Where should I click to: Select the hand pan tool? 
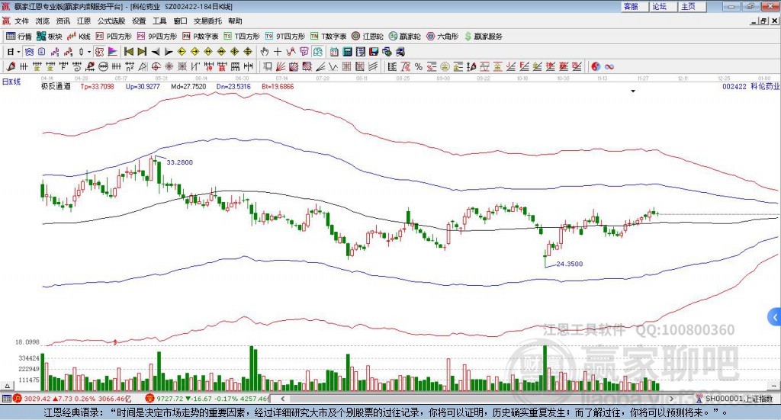[265, 52]
